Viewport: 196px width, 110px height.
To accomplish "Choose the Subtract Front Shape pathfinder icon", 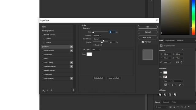I will click(165, 94).
